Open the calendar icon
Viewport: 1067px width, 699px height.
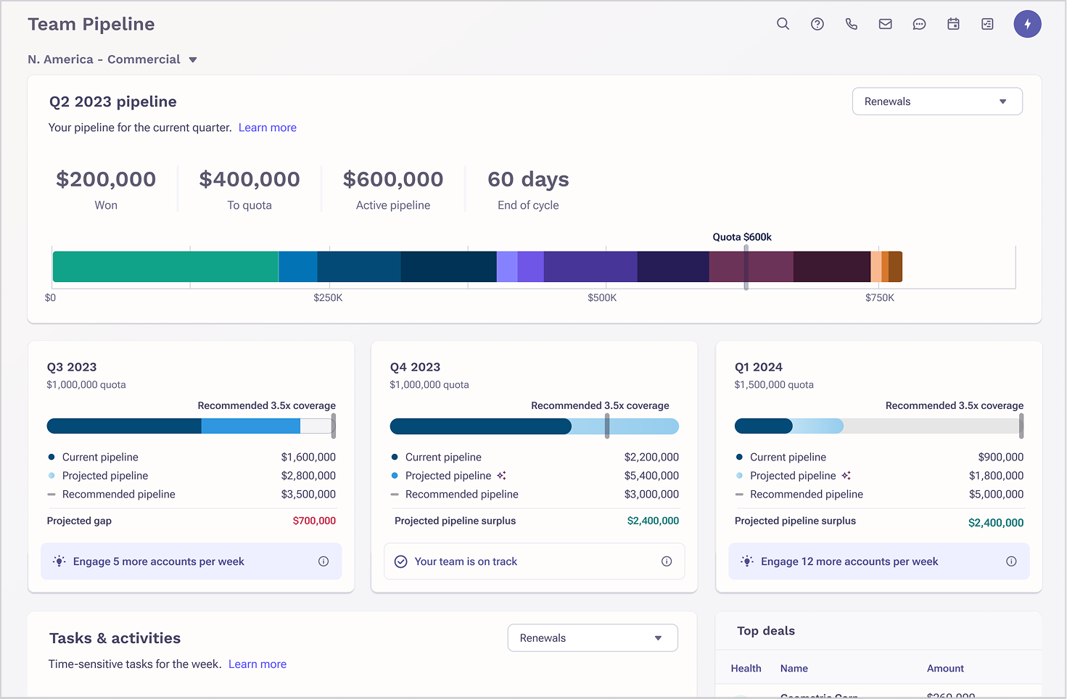click(953, 24)
